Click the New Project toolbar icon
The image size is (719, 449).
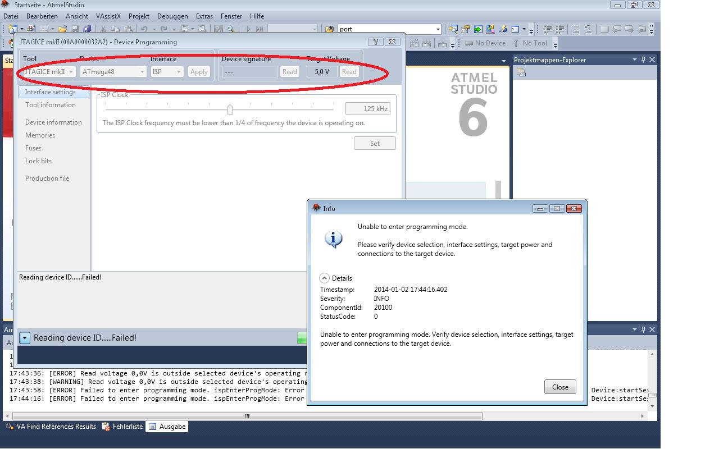click(x=12, y=29)
